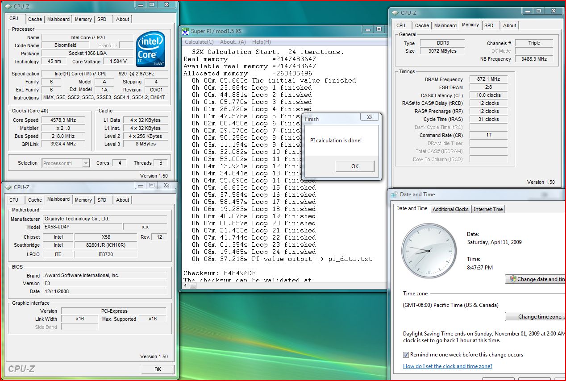
Task: Click CPU-Z icon in Mainboard window title
Action: click(8, 187)
